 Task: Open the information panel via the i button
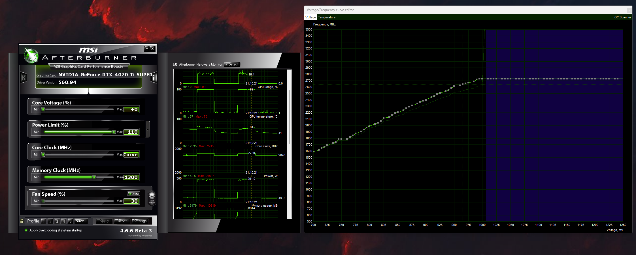coord(154,78)
